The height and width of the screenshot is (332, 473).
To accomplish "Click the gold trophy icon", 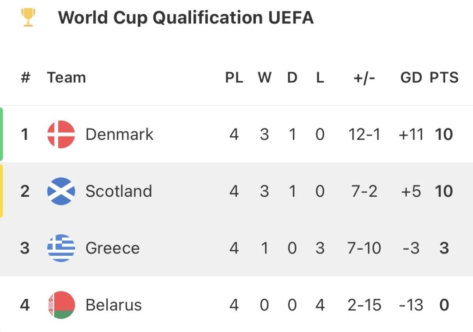I will (28, 18).
